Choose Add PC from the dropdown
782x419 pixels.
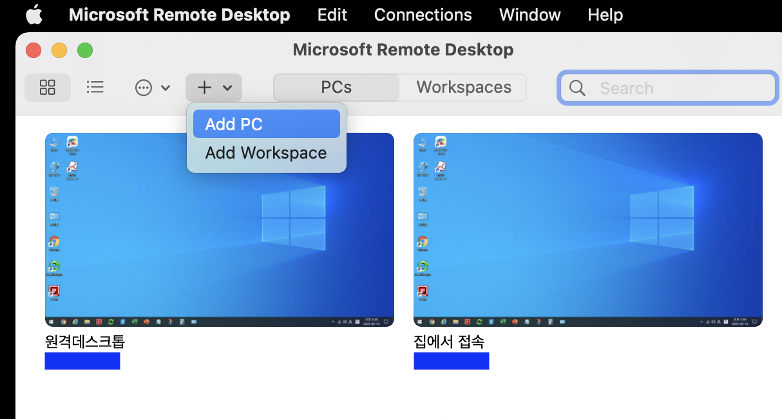tap(266, 124)
